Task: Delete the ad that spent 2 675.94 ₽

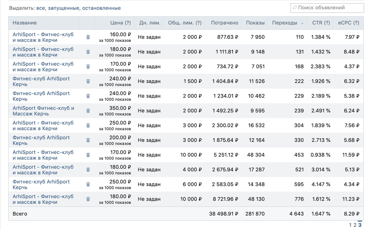Action: click(88, 170)
